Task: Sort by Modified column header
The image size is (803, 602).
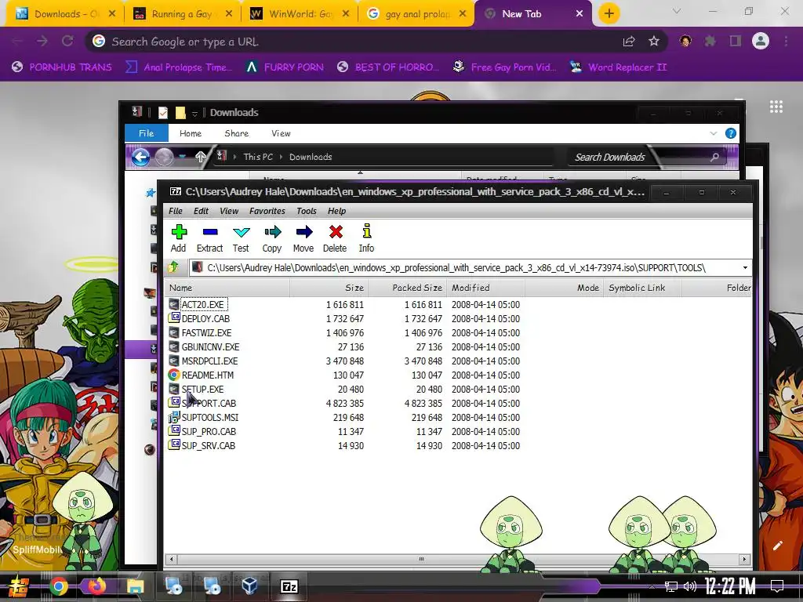Action: [485, 288]
